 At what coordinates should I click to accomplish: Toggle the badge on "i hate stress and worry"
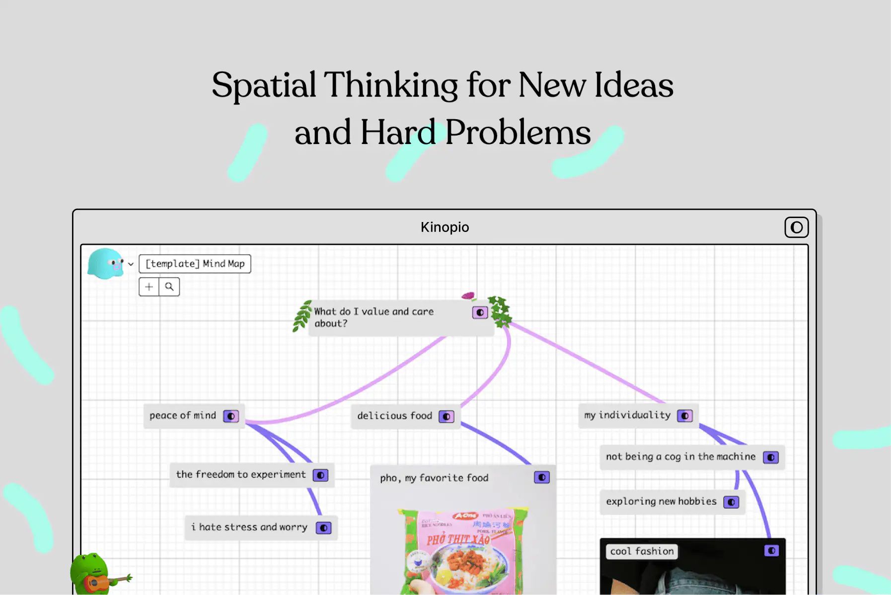tap(324, 527)
